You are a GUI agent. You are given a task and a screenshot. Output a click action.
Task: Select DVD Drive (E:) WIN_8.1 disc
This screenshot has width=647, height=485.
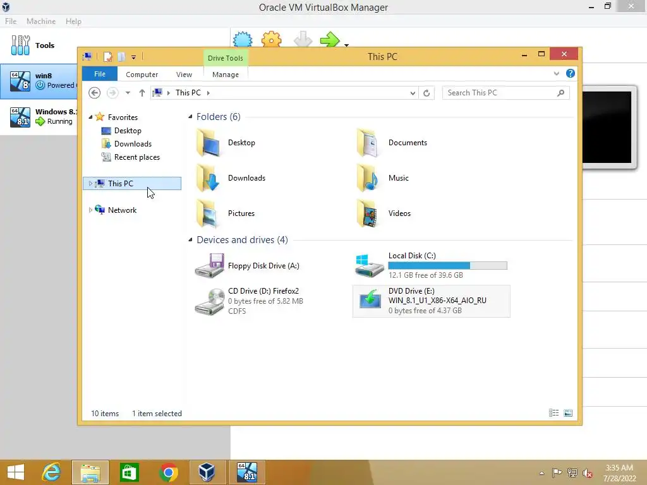[431, 301]
